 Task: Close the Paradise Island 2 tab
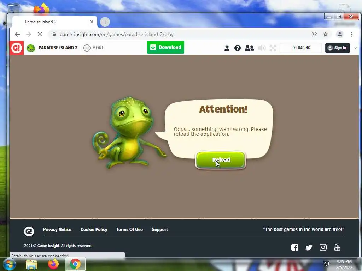tap(92, 22)
